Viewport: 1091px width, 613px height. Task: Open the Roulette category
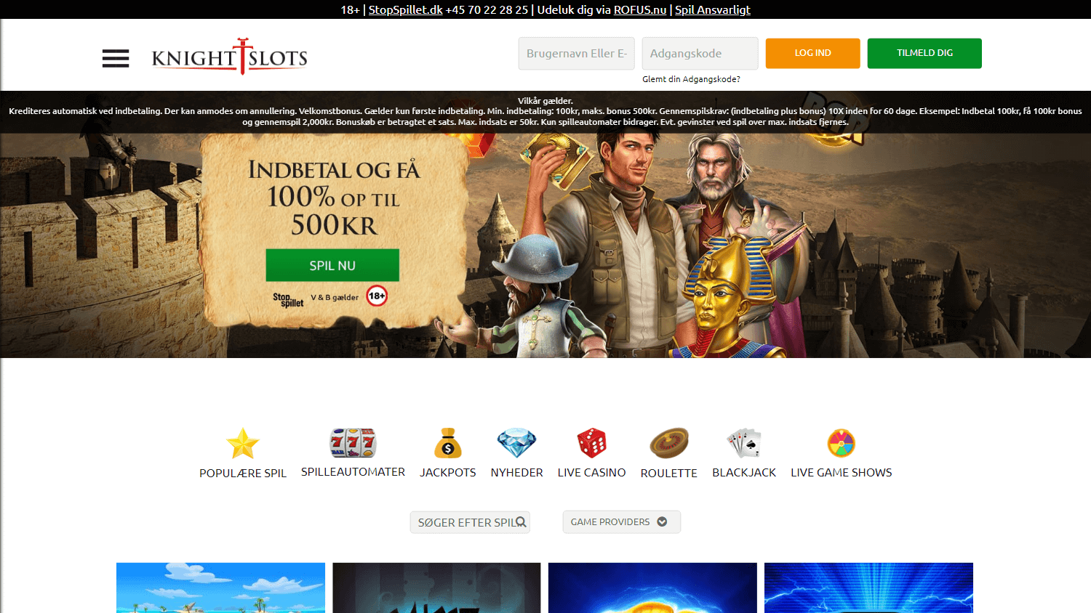[669, 474]
